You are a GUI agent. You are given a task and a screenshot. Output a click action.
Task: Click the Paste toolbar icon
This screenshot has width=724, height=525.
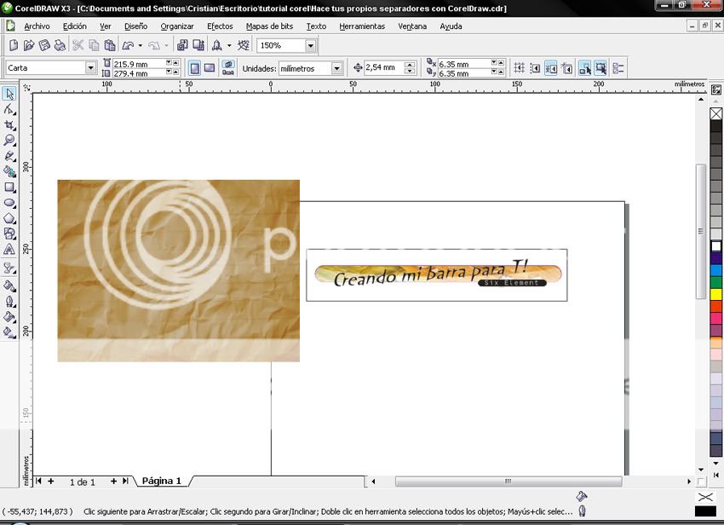pyautogui.click(x=109, y=45)
